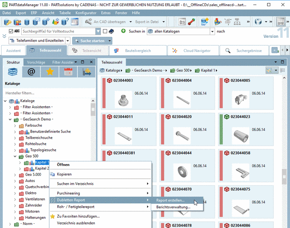Maximize the Struktur panel with window icon
The image size is (290, 228).
pyautogui.click(x=83, y=62)
